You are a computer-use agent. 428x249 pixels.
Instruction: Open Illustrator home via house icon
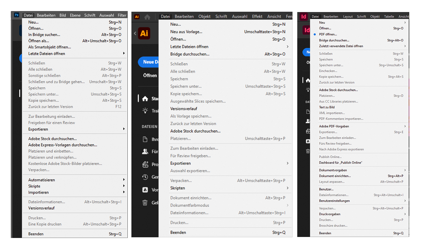click(147, 17)
